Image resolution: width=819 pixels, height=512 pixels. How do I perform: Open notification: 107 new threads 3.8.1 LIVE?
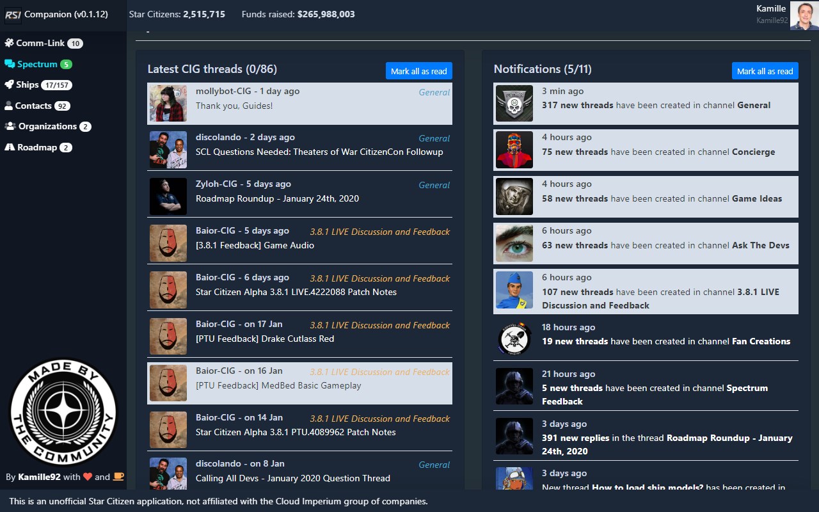point(646,292)
